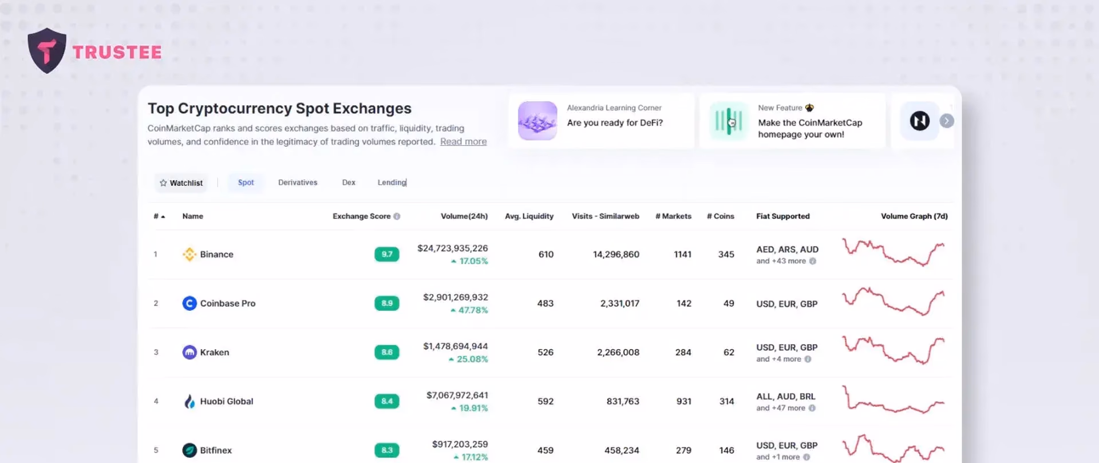This screenshot has height=463, width=1099.
Task: Click info icon beside Binance +43 more
Action: 813,261
